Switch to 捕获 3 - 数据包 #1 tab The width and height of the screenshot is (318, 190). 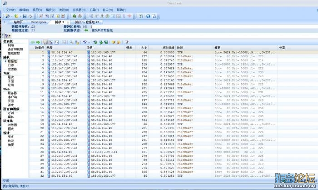click(87, 22)
